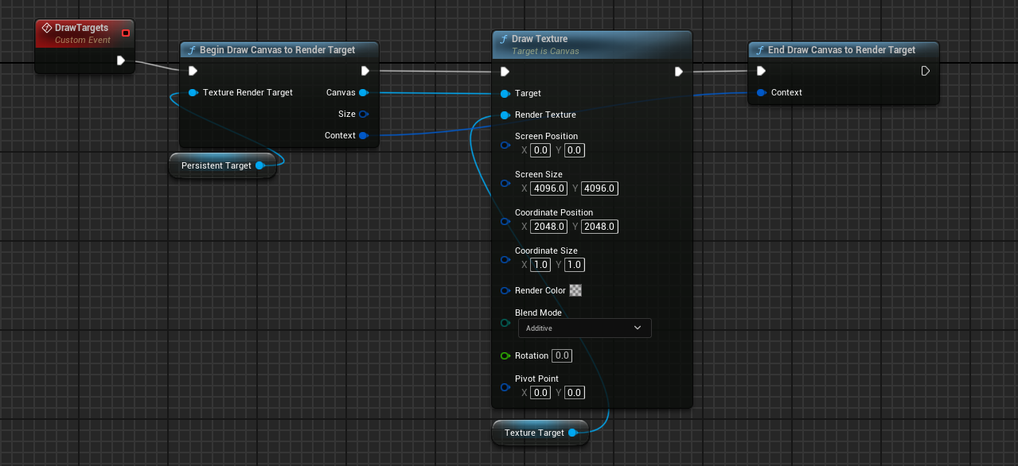Select the Begin Draw Canvas to Render Target node
The height and width of the screenshot is (466, 1018).
click(277, 50)
